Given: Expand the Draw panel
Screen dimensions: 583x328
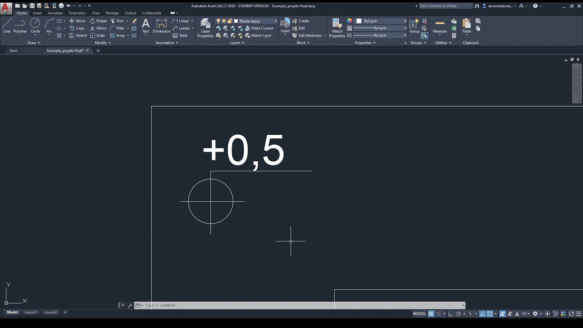Looking at the screenshot, I should pyautogui.click(x=34, y=43).
